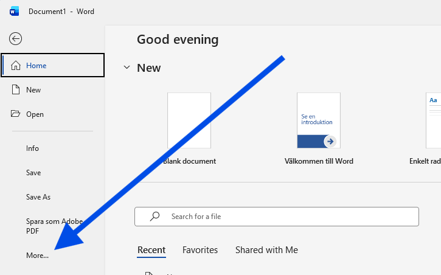Click the Document1 - Word title text
Image resolution: width=441 pixels, height=275 pixels.
click(x=61, y=12)
